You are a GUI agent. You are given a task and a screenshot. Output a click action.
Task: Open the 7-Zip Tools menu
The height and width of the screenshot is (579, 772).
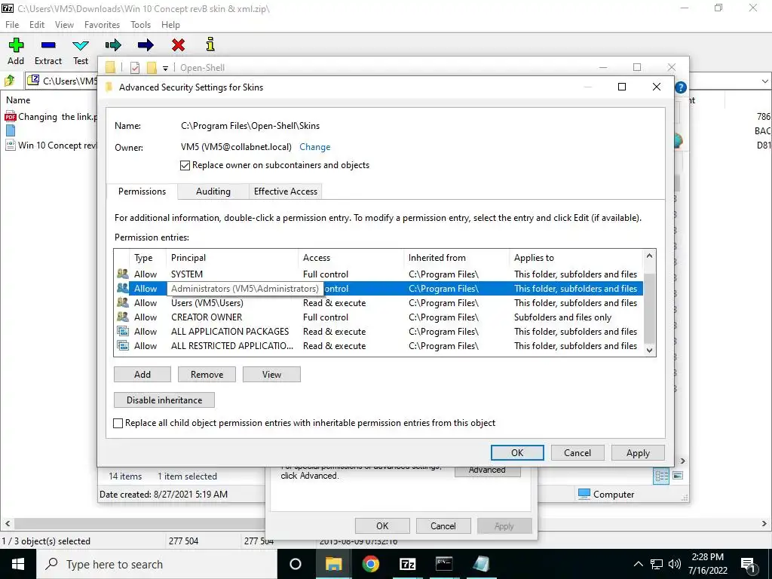coord(140,25)
